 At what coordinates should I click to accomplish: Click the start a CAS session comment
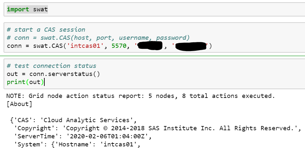[x=46, y=30]
